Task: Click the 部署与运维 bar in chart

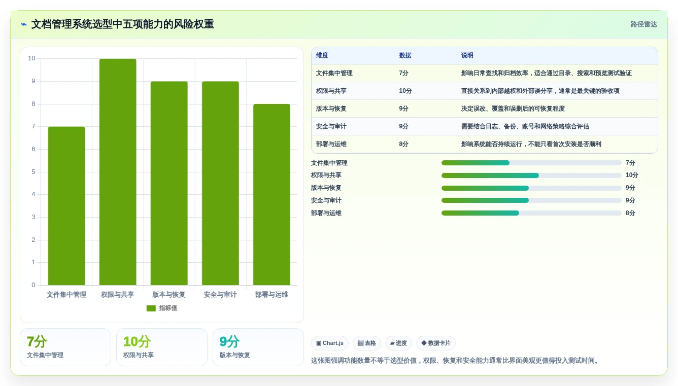Action: [x=272, y=195]
